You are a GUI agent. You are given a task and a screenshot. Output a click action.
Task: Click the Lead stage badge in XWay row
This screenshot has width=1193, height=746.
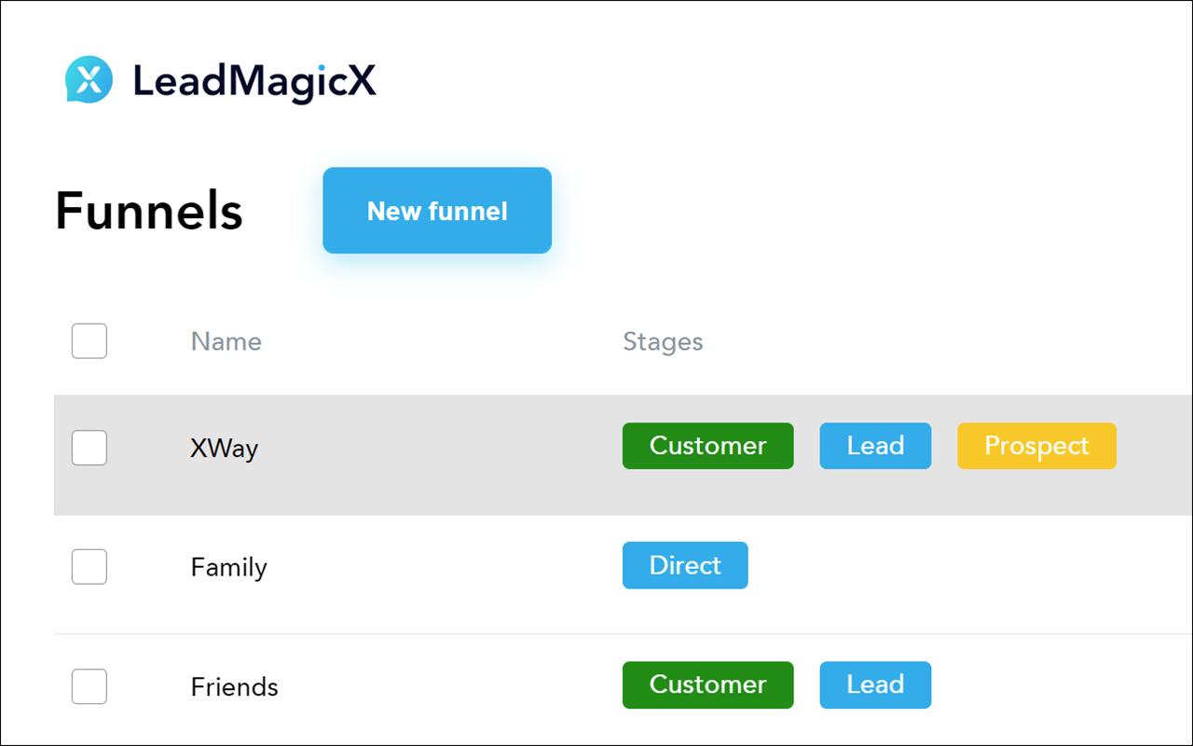[875, 446]
